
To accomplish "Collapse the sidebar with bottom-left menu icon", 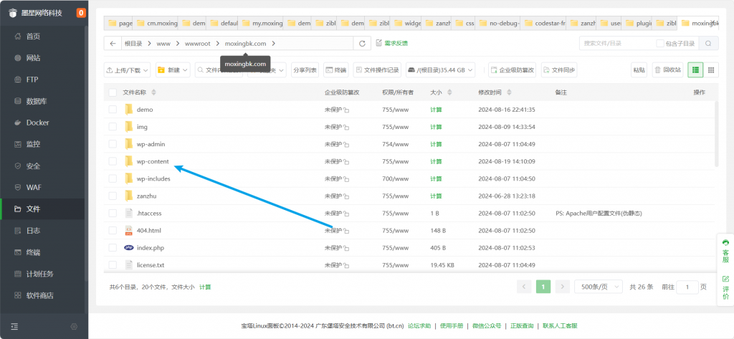I will pyautogui.click(x=14, y=326).
